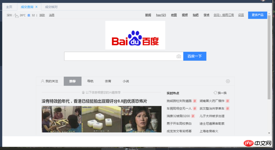The width and height of the screenshot is (275, 150).
Task: Open the 地图 link
Action: point(174,15)
